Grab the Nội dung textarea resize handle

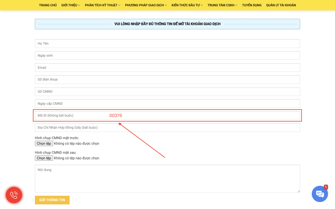pyautogui.click(x=299, y=191)
